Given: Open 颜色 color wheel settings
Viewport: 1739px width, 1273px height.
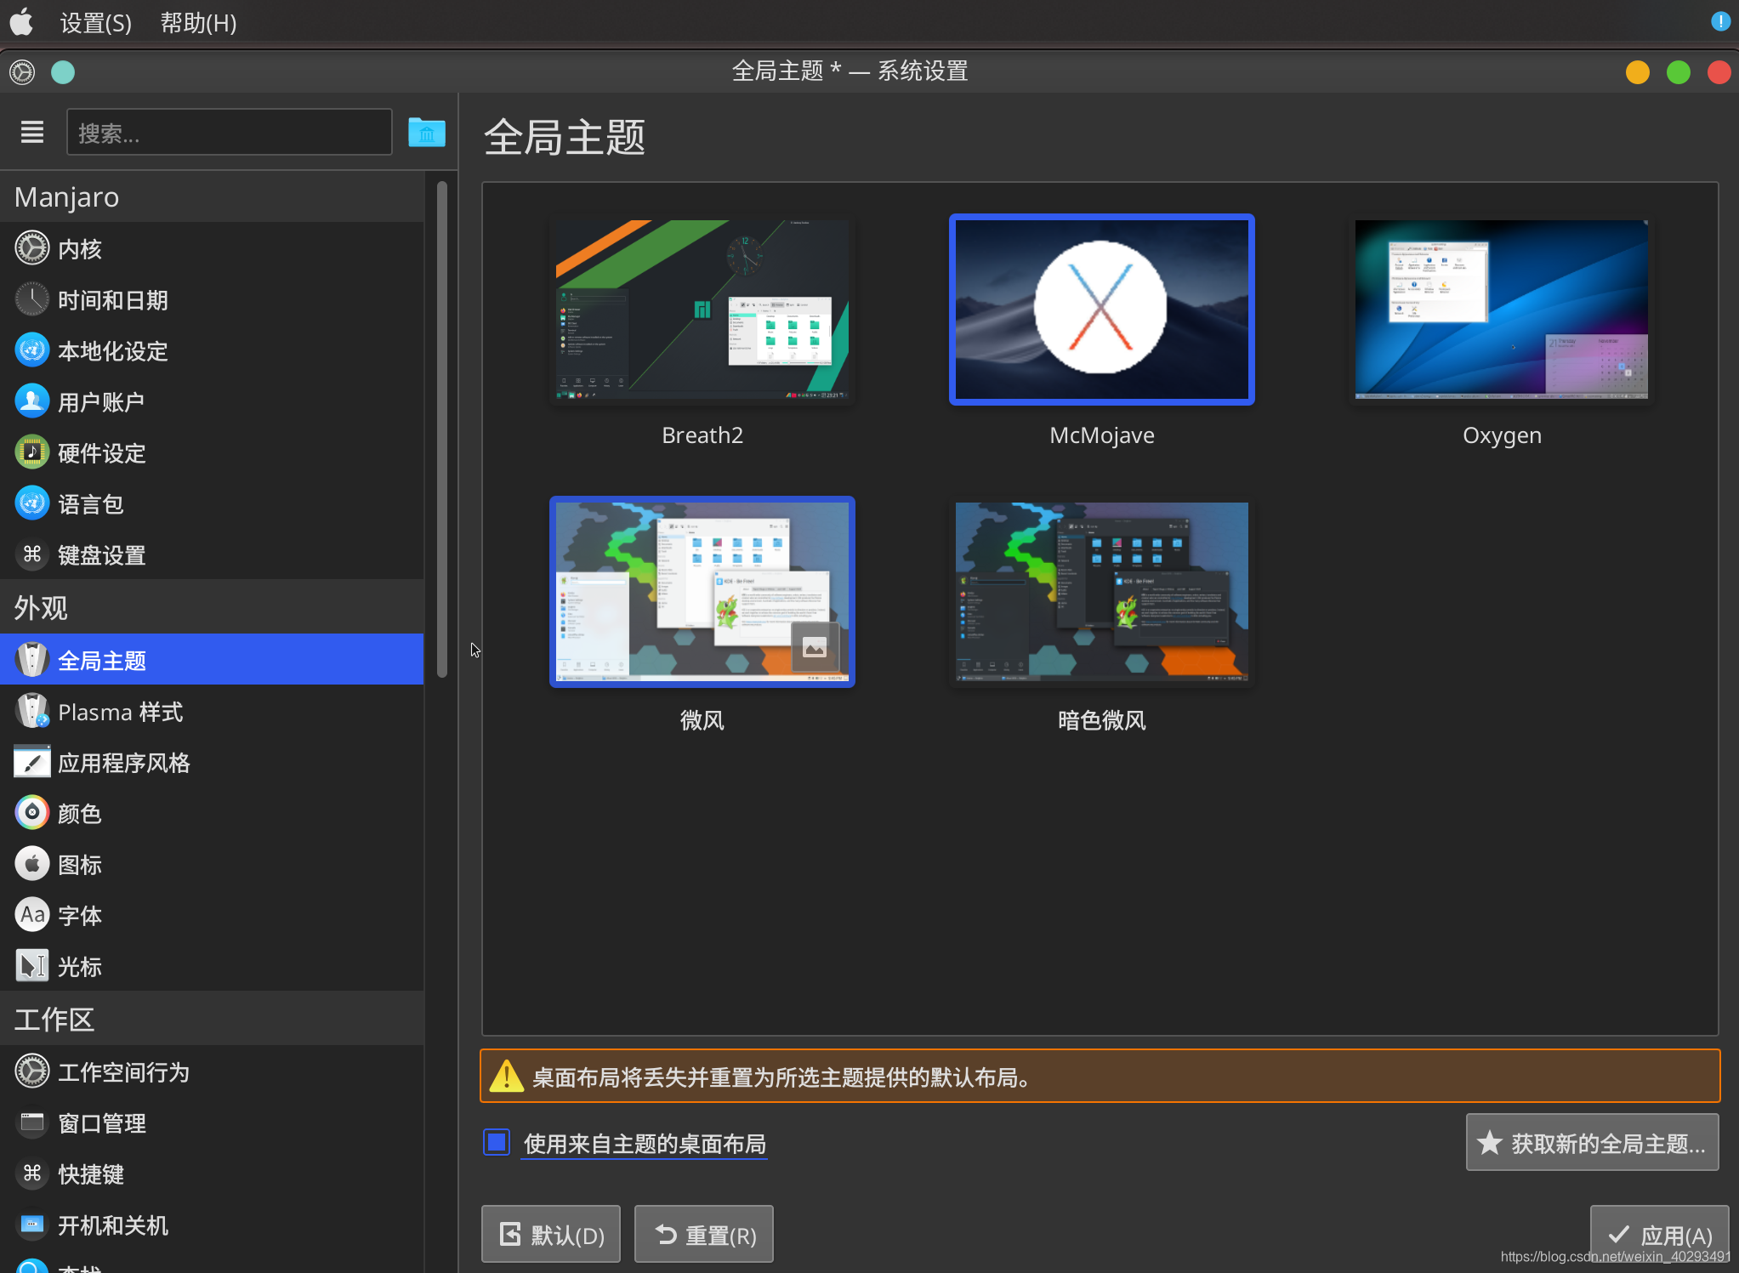Looking at the screenshot, I should [x=32, y=813].
